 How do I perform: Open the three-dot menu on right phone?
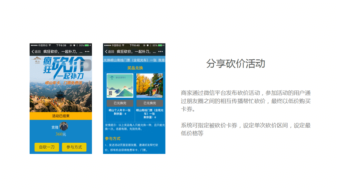(160, 51)
